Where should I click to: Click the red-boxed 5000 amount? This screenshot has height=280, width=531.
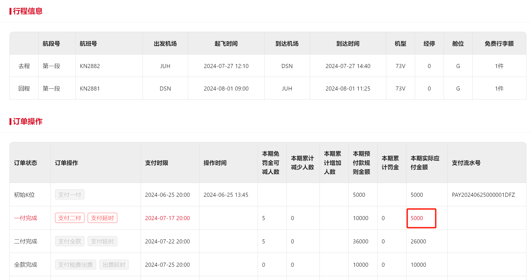[417, 218]
